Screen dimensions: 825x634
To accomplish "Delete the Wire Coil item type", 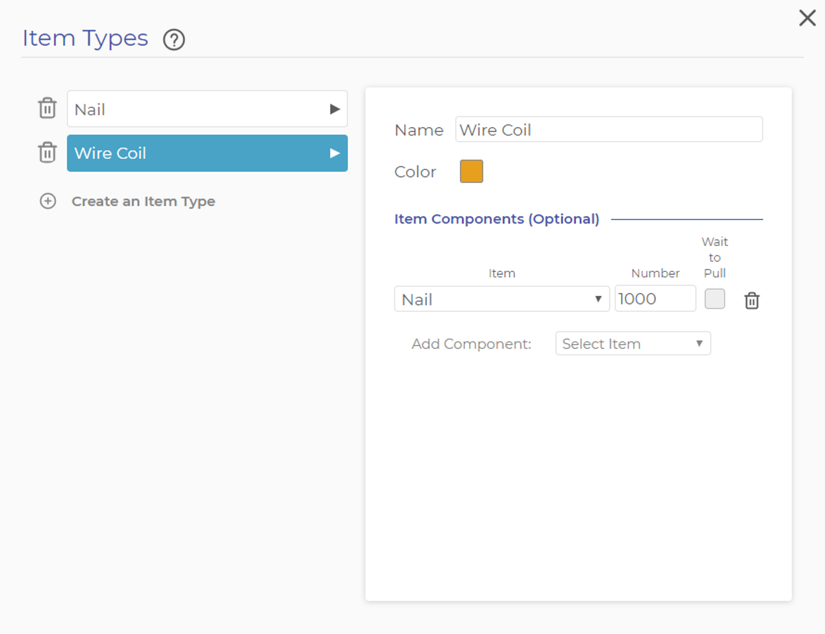I will click(x=47, y=152).
